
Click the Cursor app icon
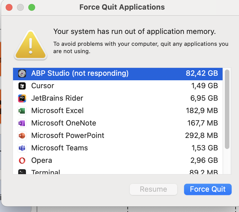click(22, 86)
